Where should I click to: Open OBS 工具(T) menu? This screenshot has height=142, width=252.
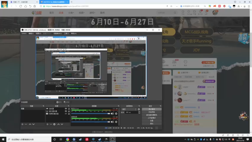coord(66,33)
